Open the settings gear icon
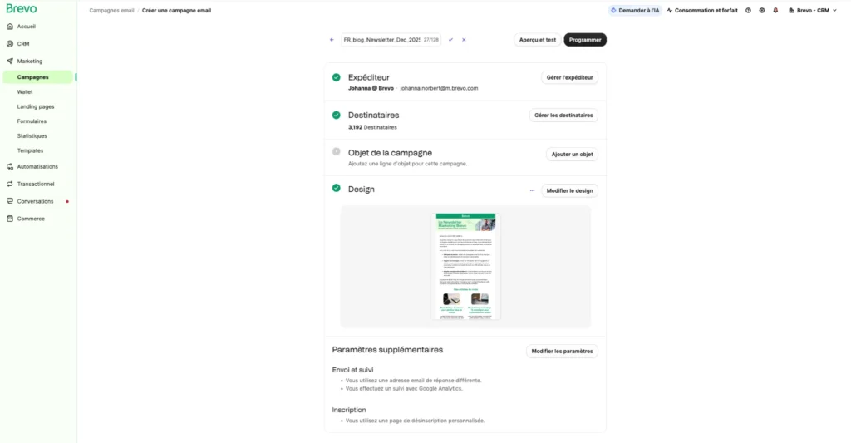 pos(761,11)
